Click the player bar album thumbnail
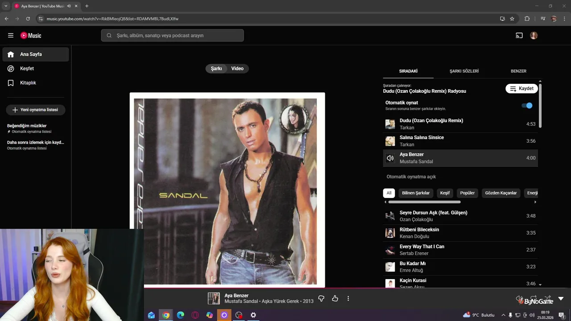571x321 pixels. [214, 298]
